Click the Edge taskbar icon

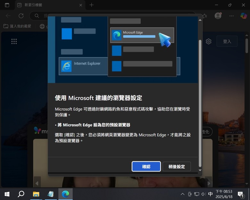[65, 194]
